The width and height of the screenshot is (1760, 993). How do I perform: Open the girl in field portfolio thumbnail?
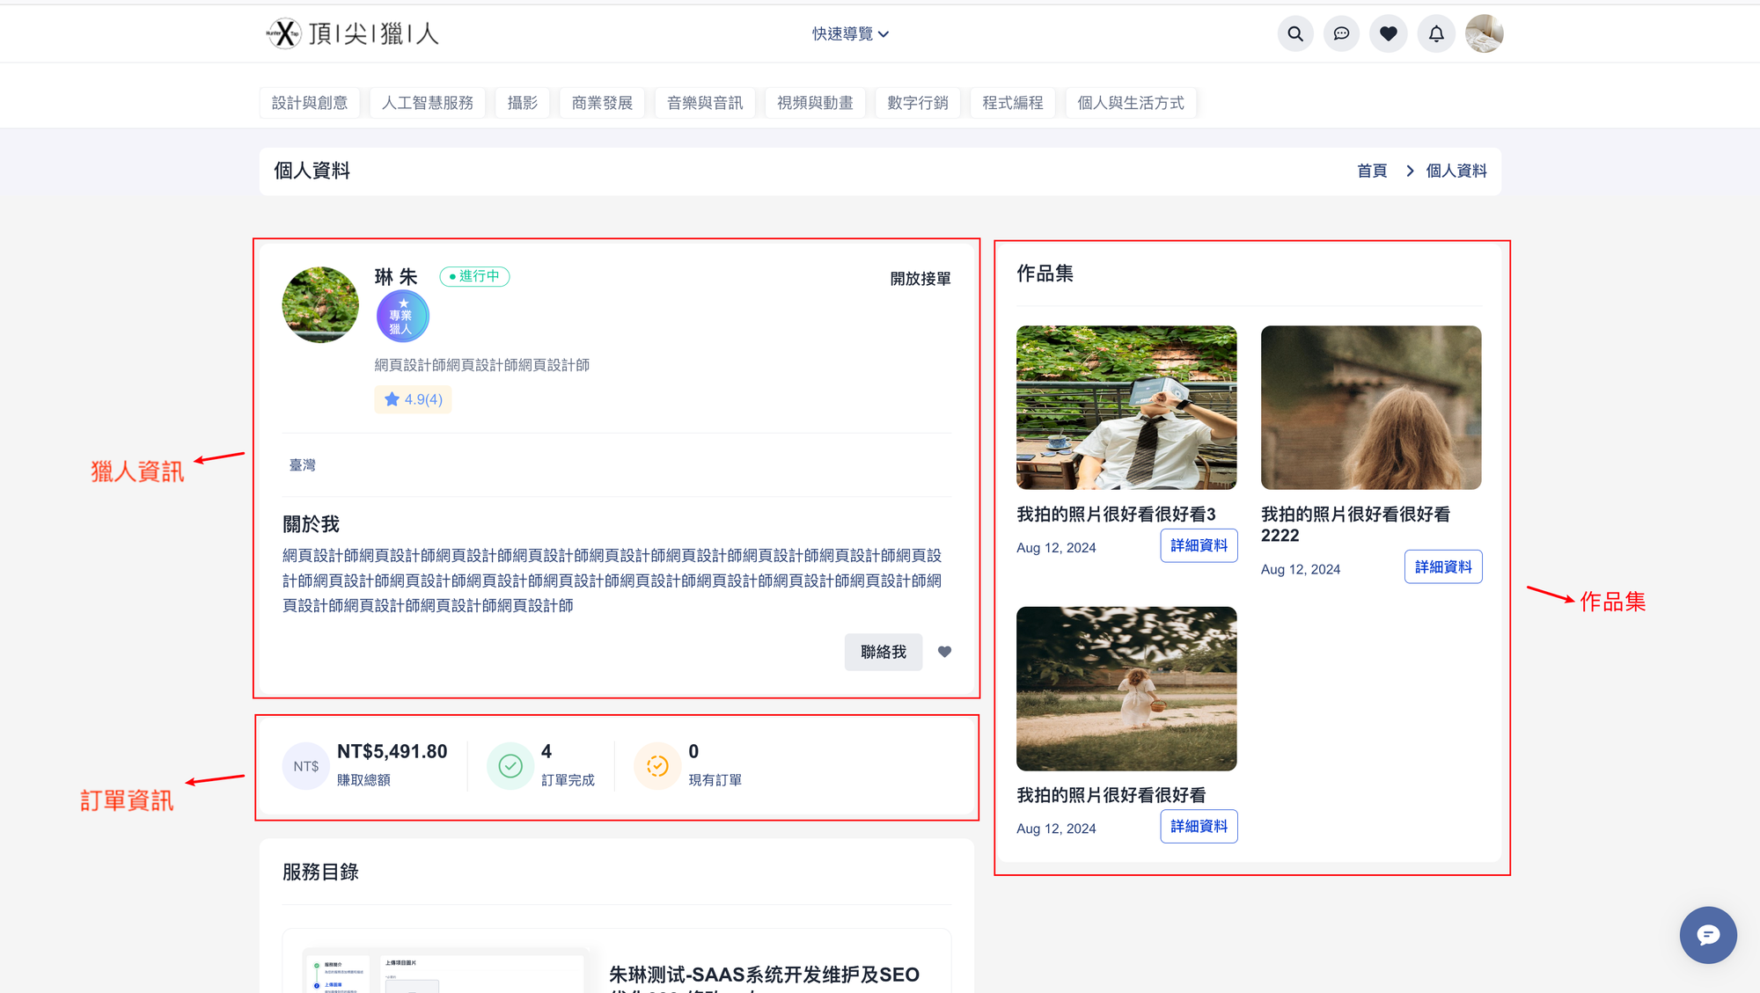(x=1126, y=688)
